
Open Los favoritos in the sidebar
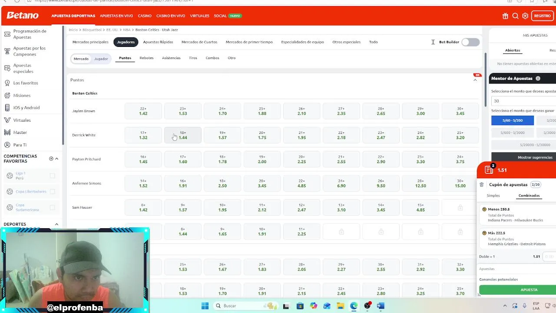click(26, 83)
